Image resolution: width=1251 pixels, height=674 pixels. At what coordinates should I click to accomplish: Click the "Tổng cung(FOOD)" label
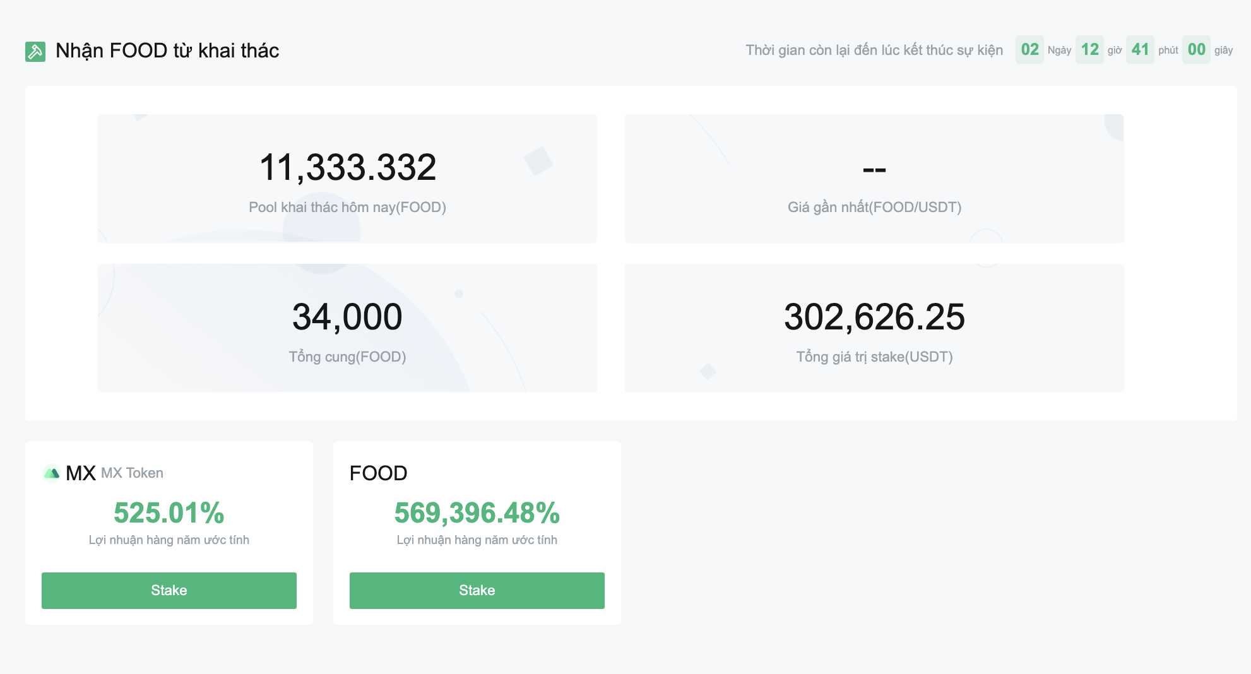[x=347, y=357]
